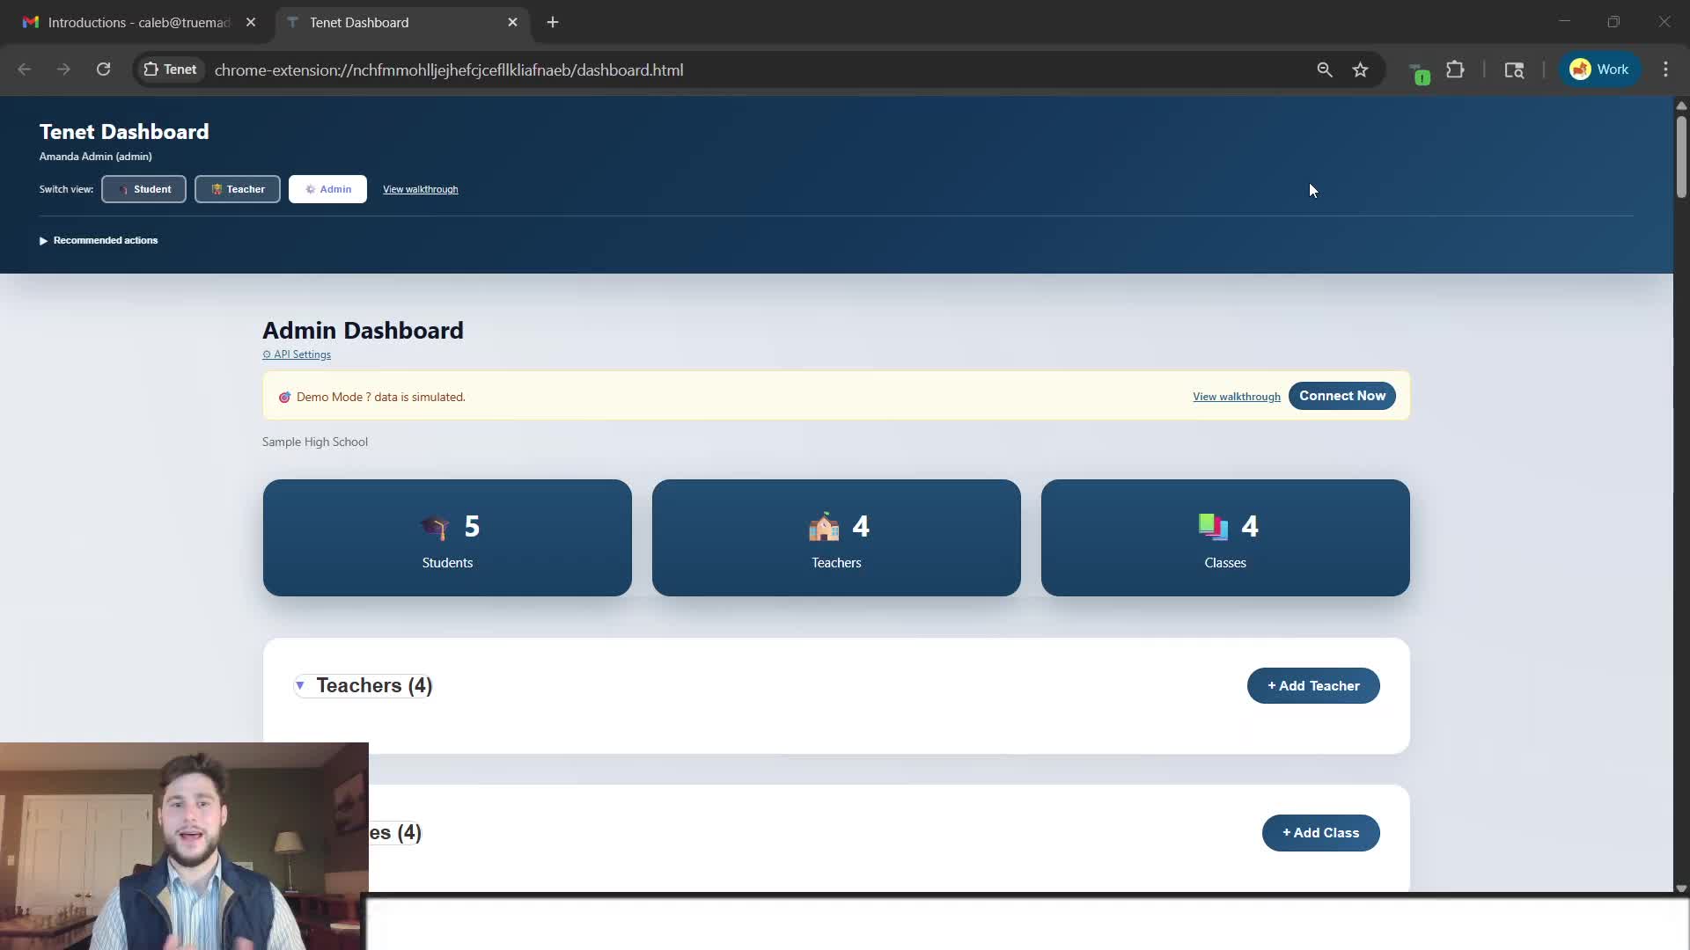Click the green extension icon in toolbar
The width and height of the screenshot is (1690, 950).
coord(1419,72)
